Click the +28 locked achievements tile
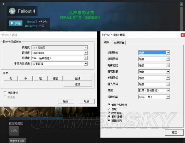Viewport: 185px width, 143px height. coord(14,131)
